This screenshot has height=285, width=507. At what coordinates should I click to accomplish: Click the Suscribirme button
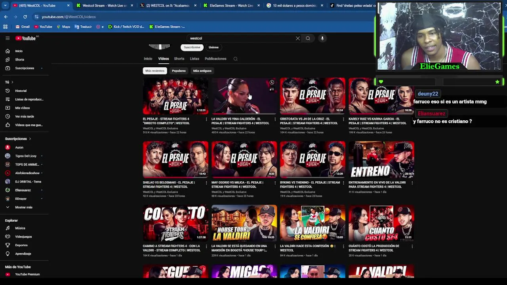[192, 47]
